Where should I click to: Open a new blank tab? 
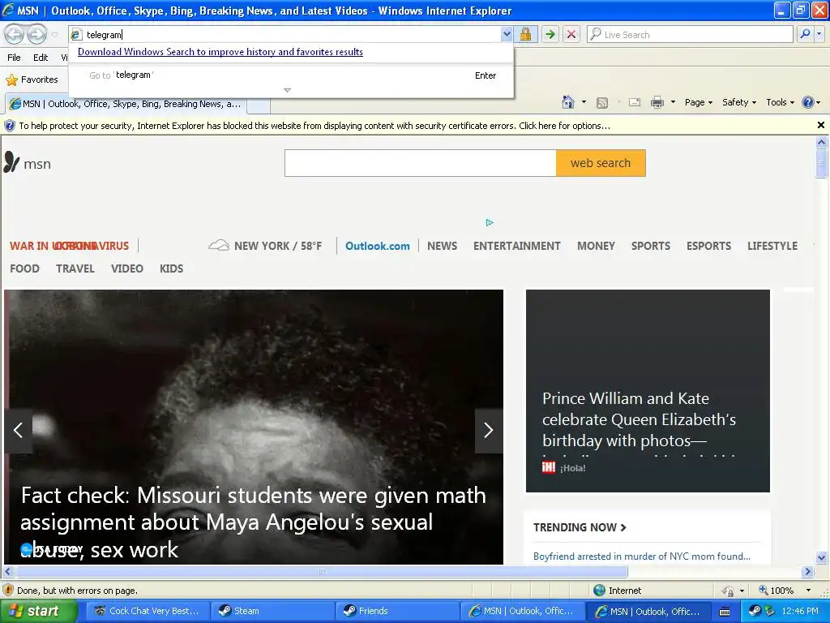coord(259,105)
